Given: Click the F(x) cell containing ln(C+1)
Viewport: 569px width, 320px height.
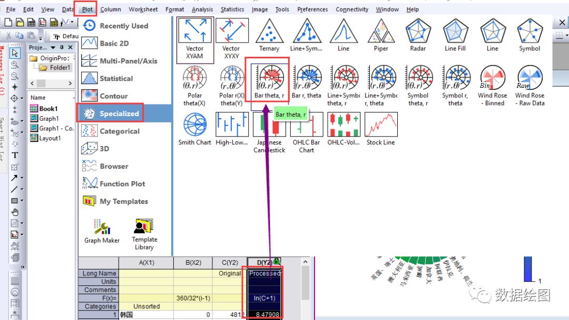Looking at the screenshot, I should 264,298.
